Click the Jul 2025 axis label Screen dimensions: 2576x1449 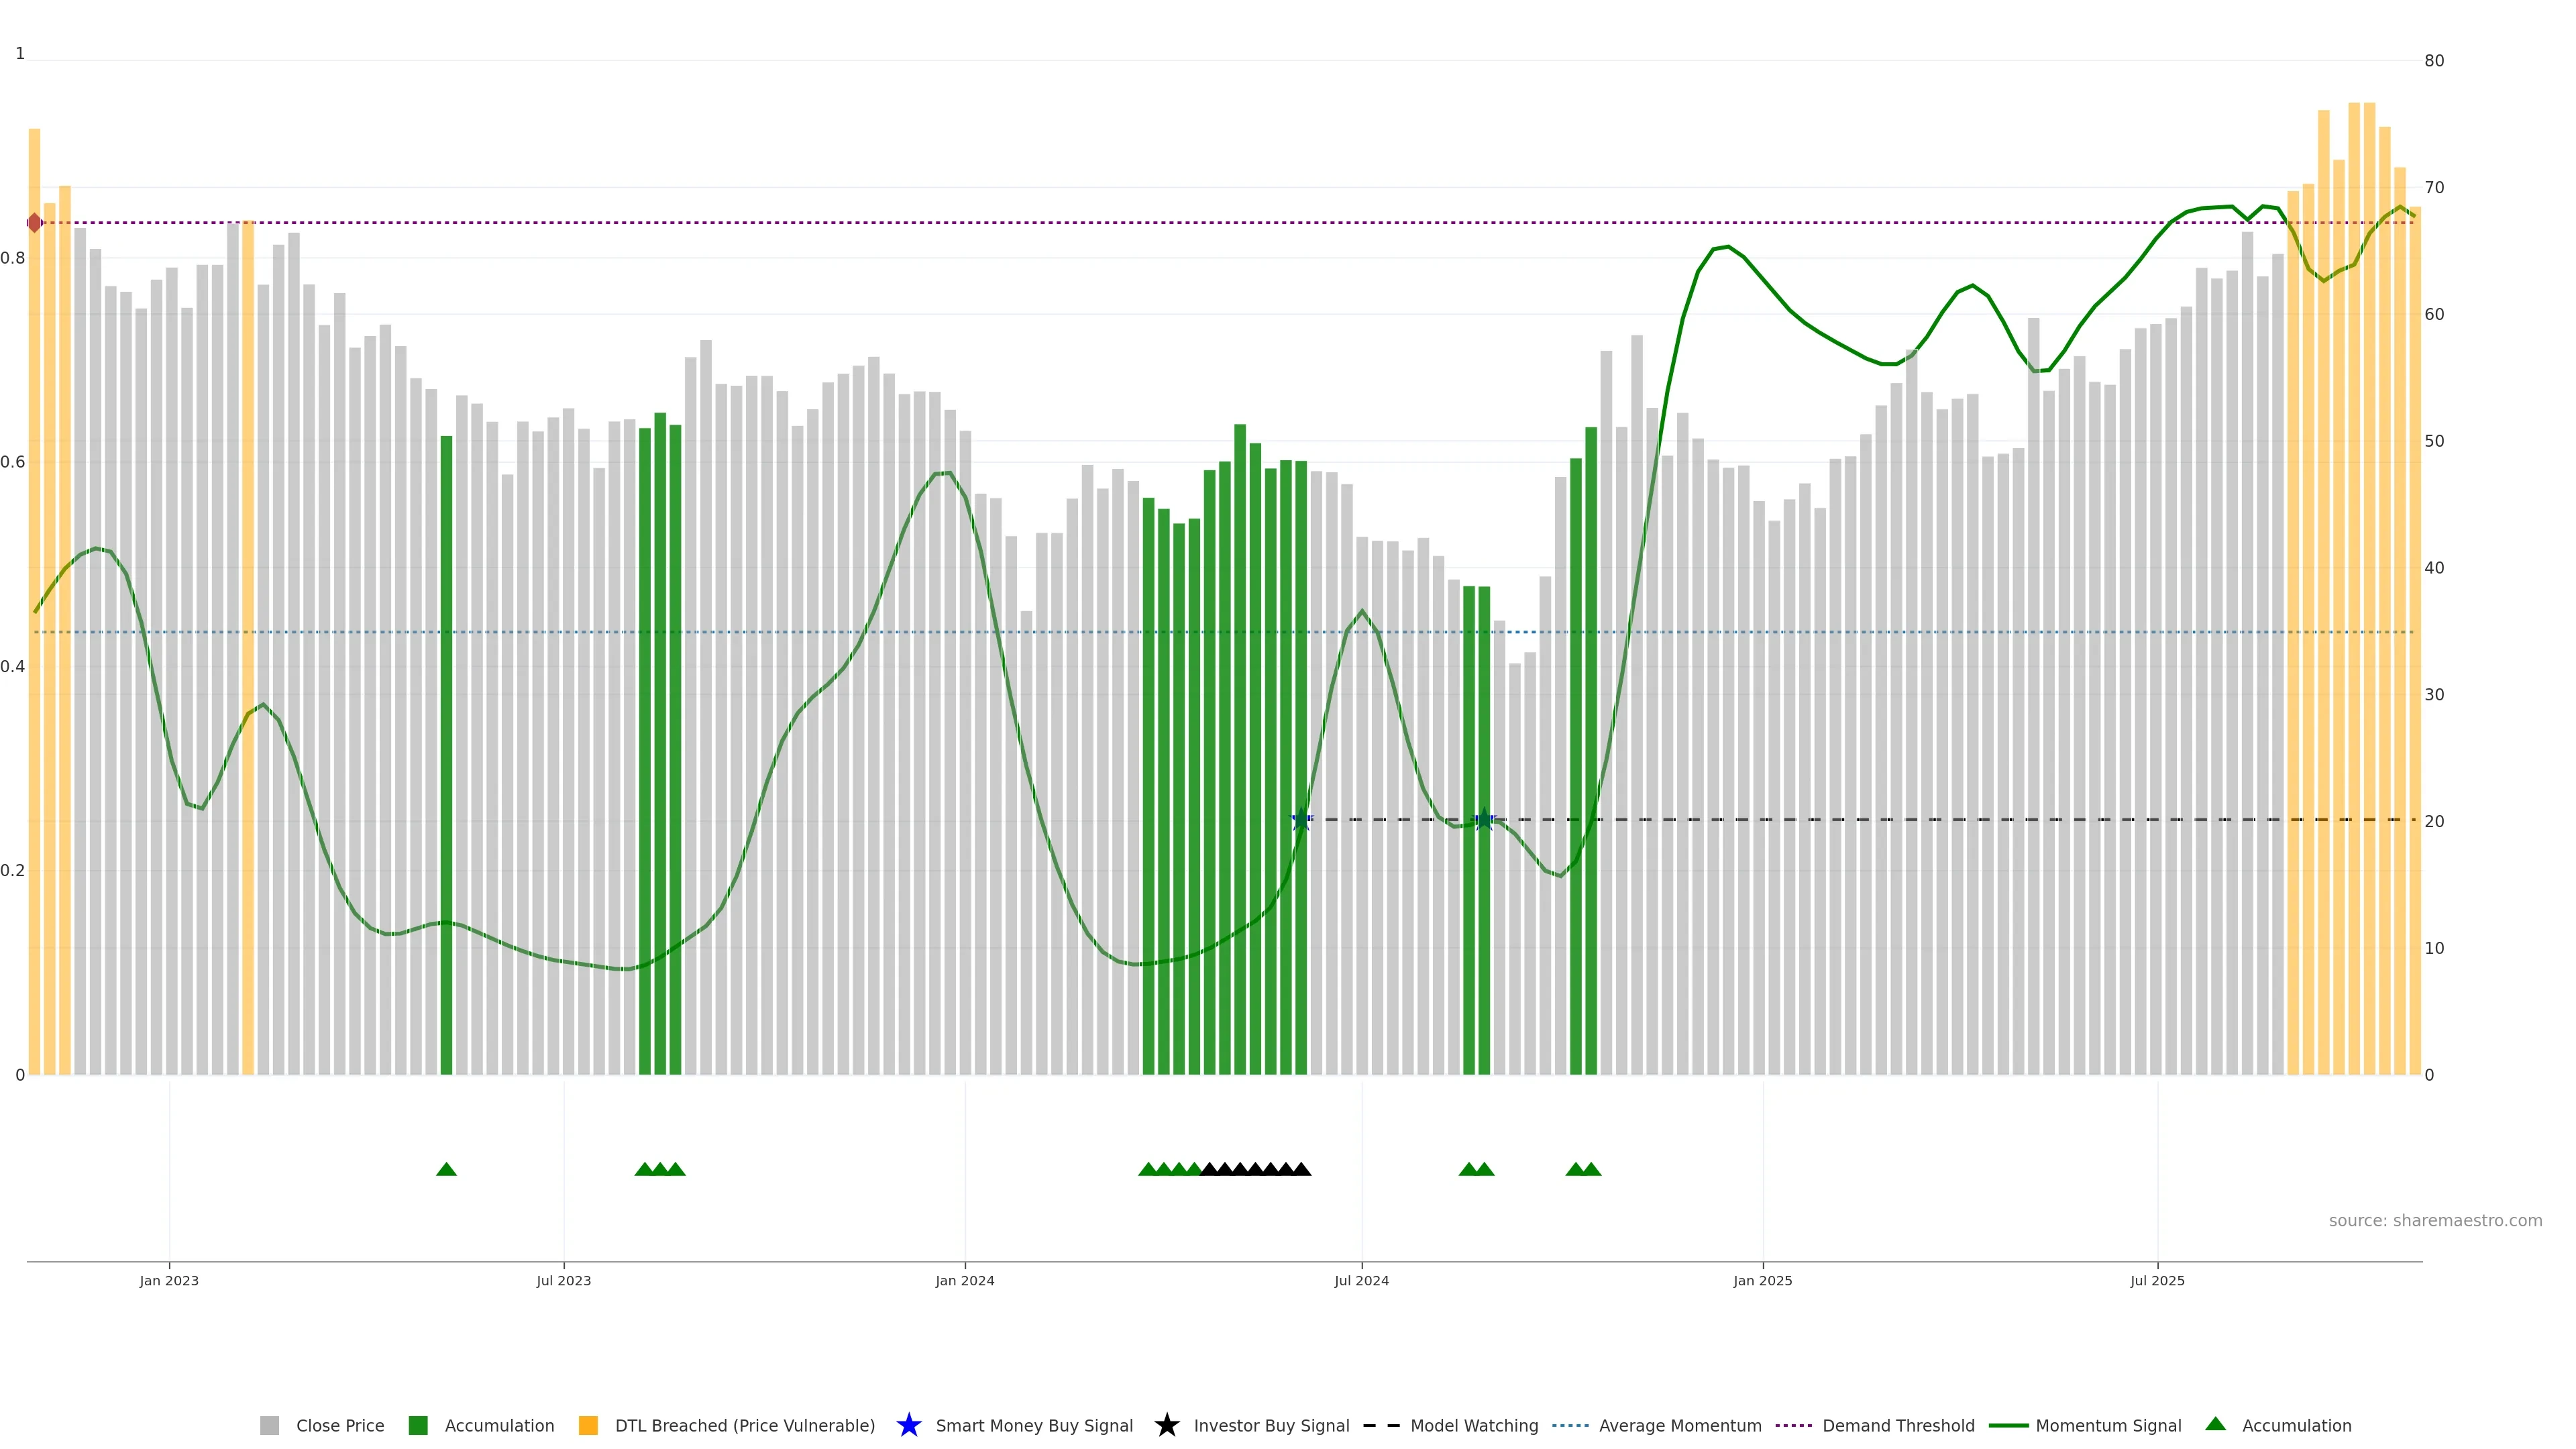pos(2157,1281)
